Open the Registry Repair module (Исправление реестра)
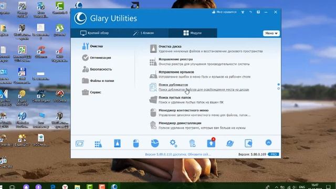The width and height of the screenshot is (336, 189). pyautogui.click(x=199, y=61)
